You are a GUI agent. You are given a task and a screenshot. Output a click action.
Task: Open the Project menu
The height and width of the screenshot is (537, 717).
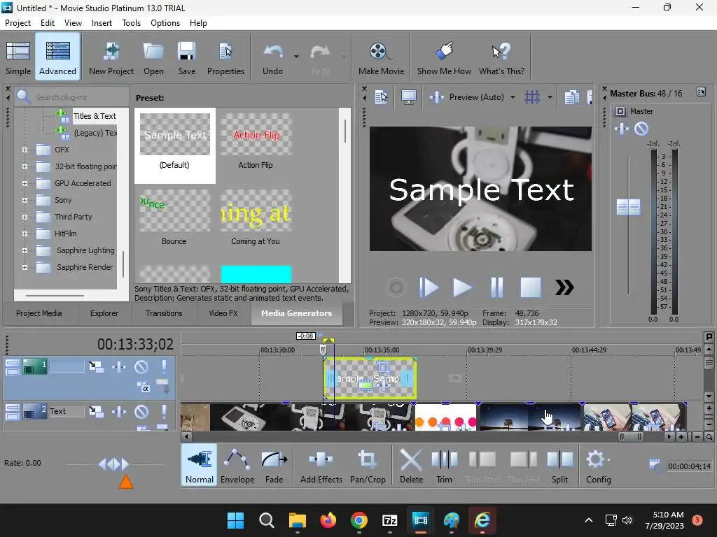18,23
